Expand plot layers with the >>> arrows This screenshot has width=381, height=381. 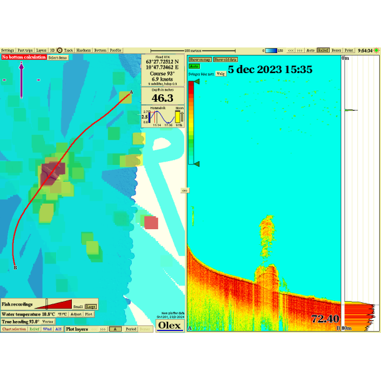[103, 329]
